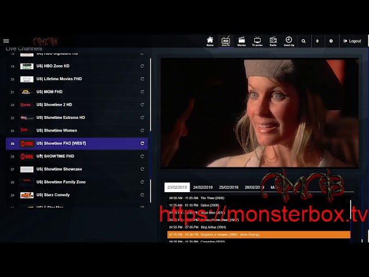Click the search magnifier icon
Screen dimensions: 369x277
tap(304, 41)
